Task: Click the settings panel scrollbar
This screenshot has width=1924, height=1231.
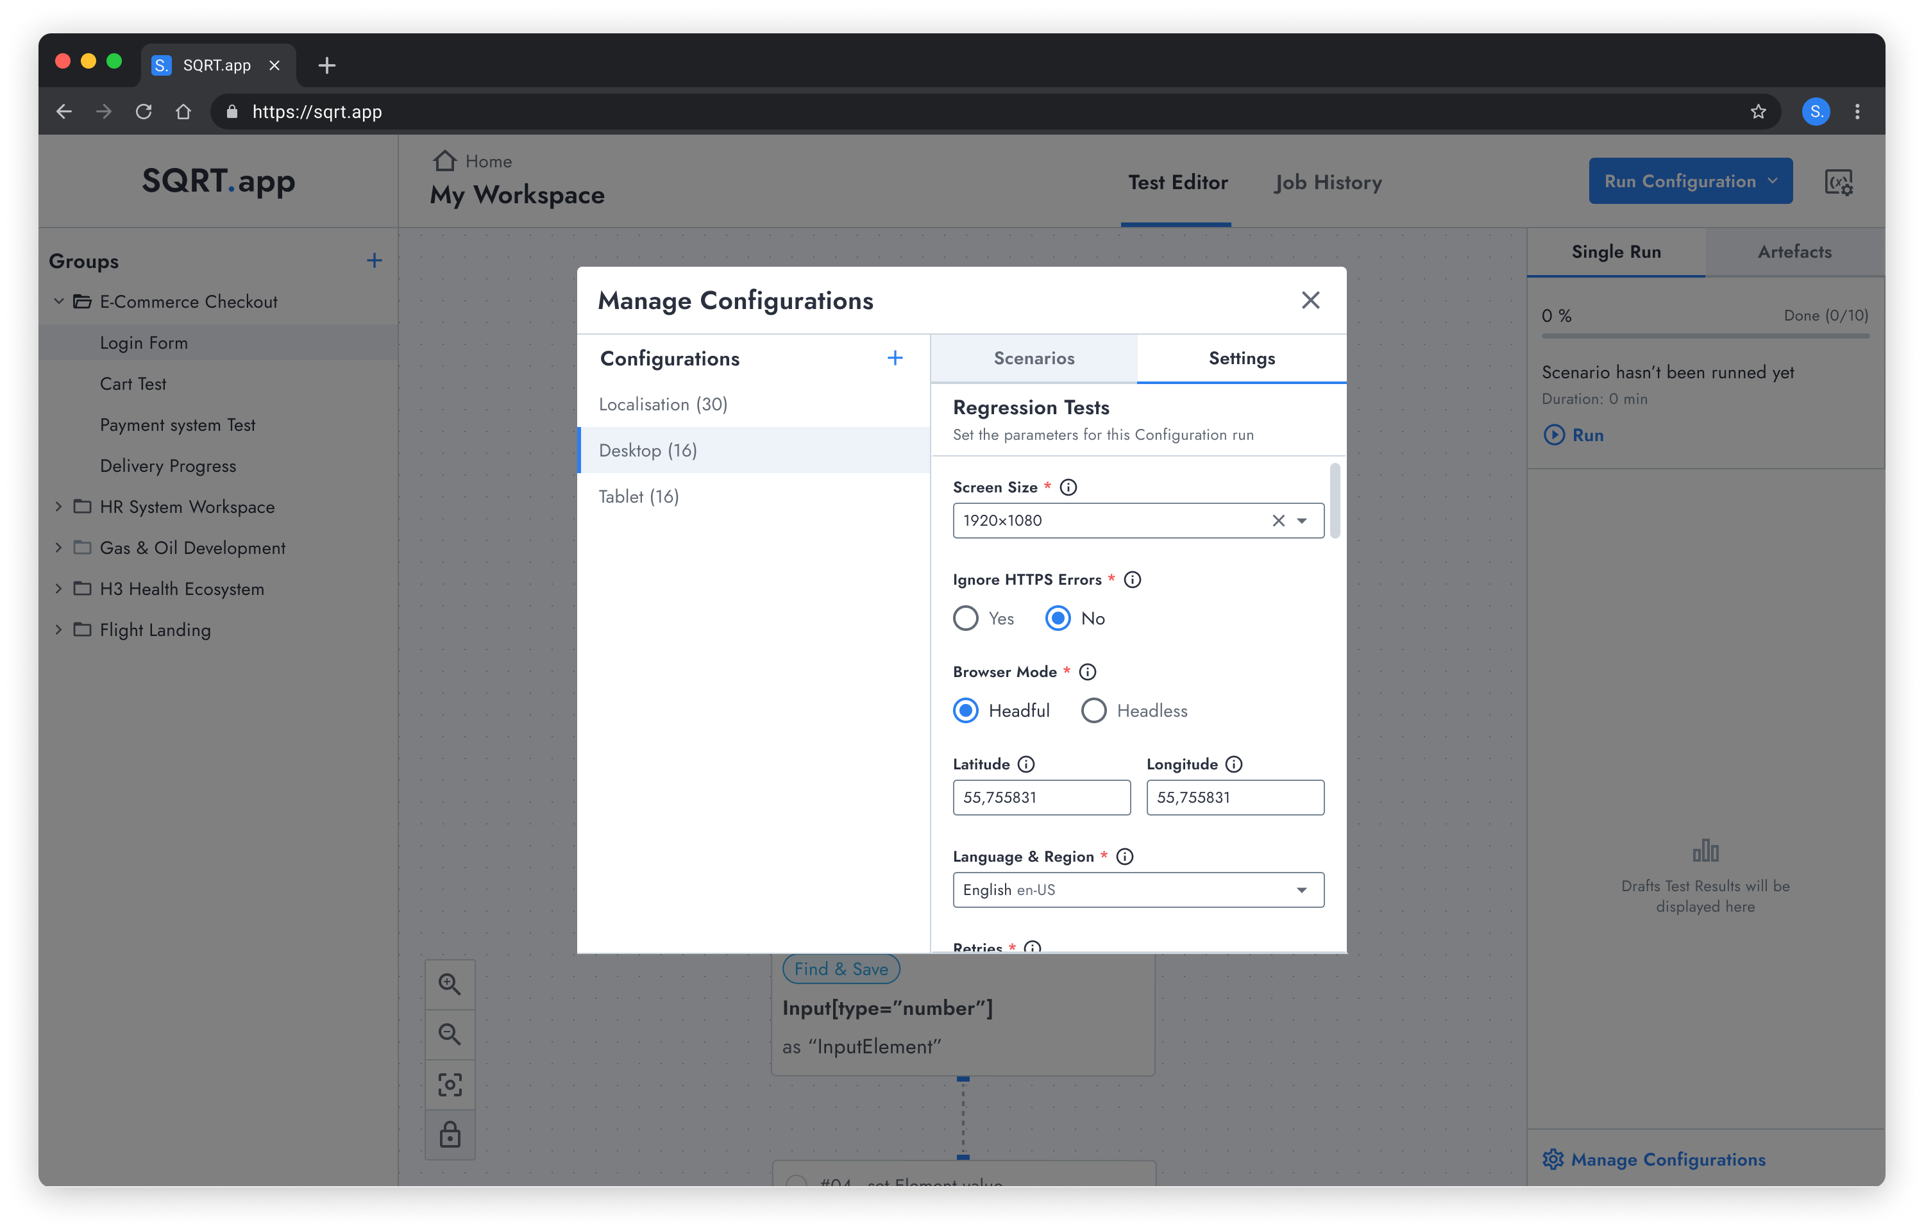Action: (1335, 501)
